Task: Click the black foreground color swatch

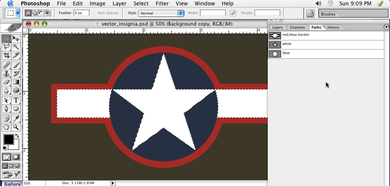Action: [x=8, y=139]
